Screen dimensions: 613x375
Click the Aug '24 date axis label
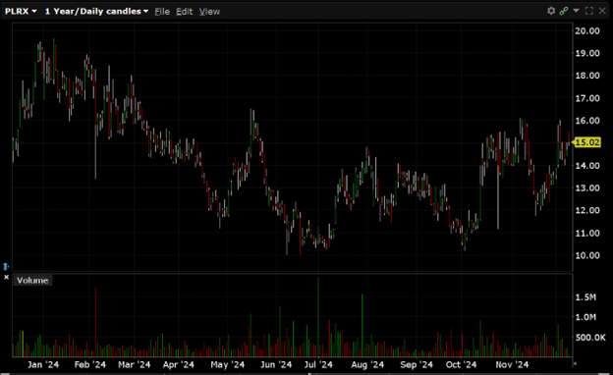[x=367, y=365]
